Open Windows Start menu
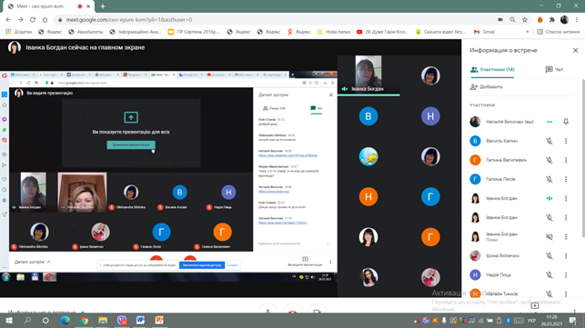This screenshot has width=585, height=328. tap(9, 320)
